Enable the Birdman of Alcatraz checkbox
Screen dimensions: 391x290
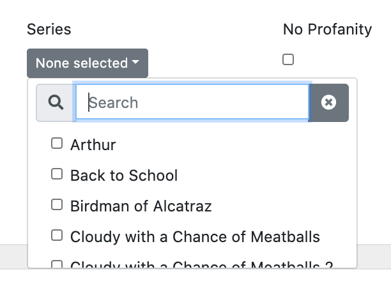[57, 205]
